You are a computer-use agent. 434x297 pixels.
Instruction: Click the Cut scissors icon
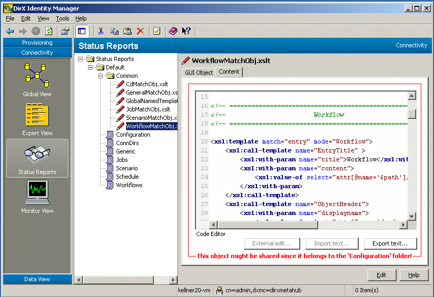[101, 32]
